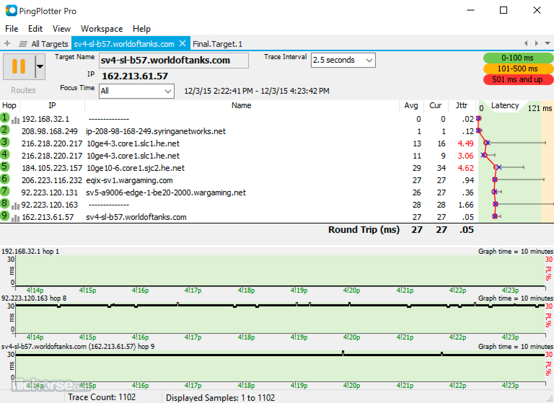Switch to the Final.Target.1 tab

click(217, 44)
